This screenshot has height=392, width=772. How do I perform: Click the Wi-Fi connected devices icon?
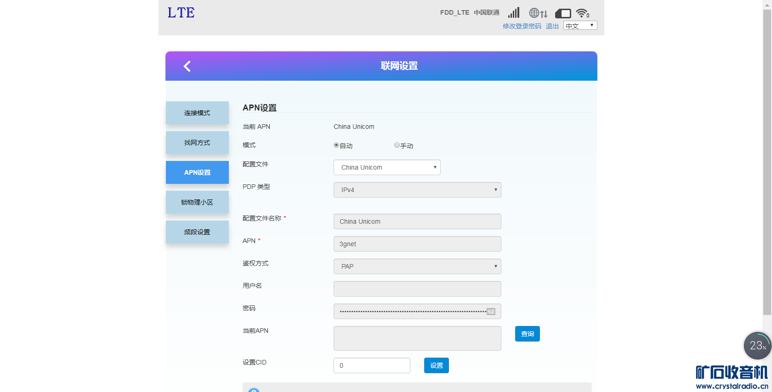point(583,13)
